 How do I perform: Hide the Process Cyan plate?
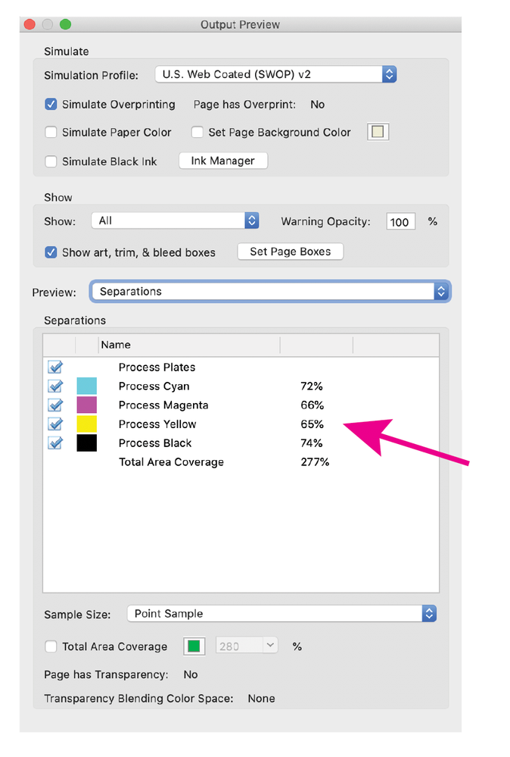55,386
